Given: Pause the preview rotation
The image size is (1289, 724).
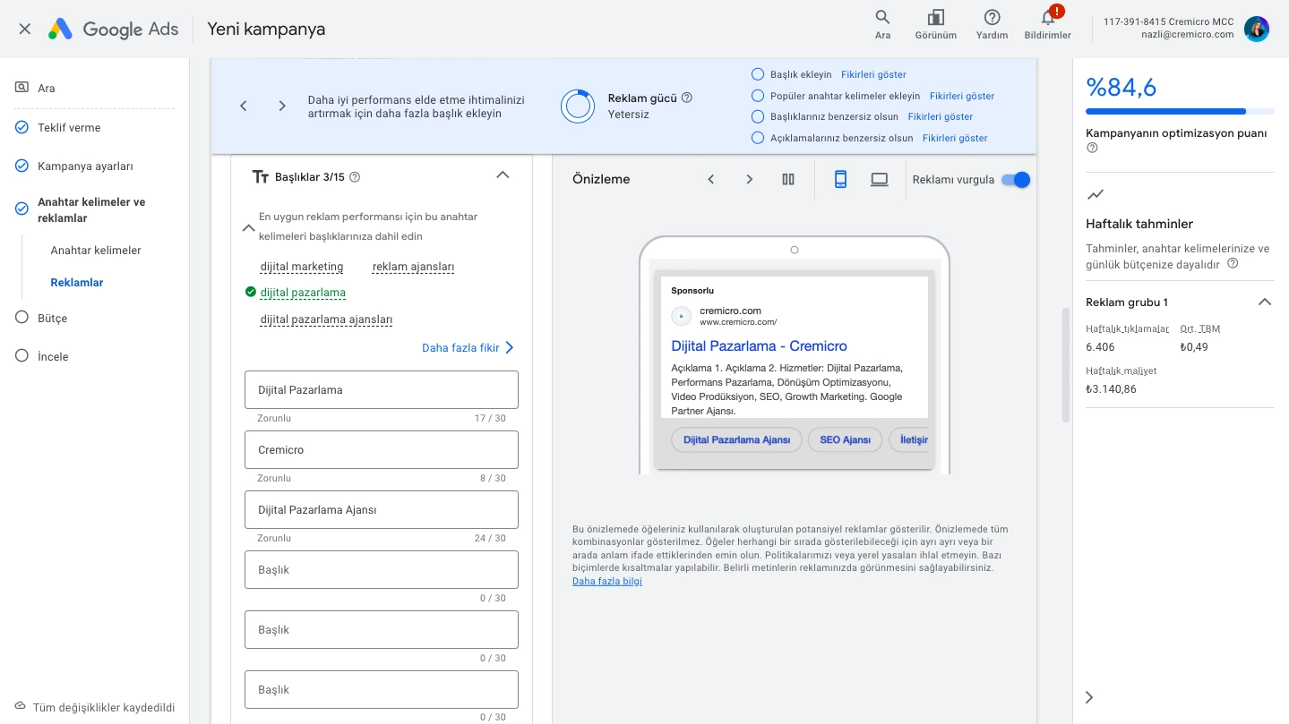Looking at the screenshot, I should tap(788, 179).
